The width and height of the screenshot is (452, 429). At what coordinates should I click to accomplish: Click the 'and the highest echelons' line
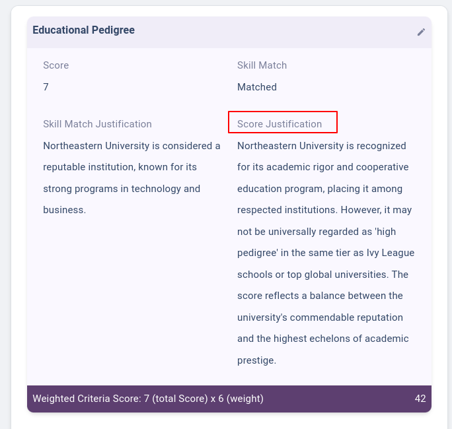pos(322,339)
